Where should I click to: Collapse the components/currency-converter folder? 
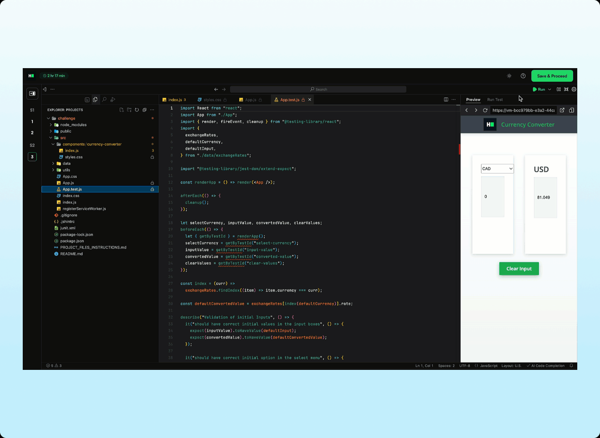[x=53, y=144]
